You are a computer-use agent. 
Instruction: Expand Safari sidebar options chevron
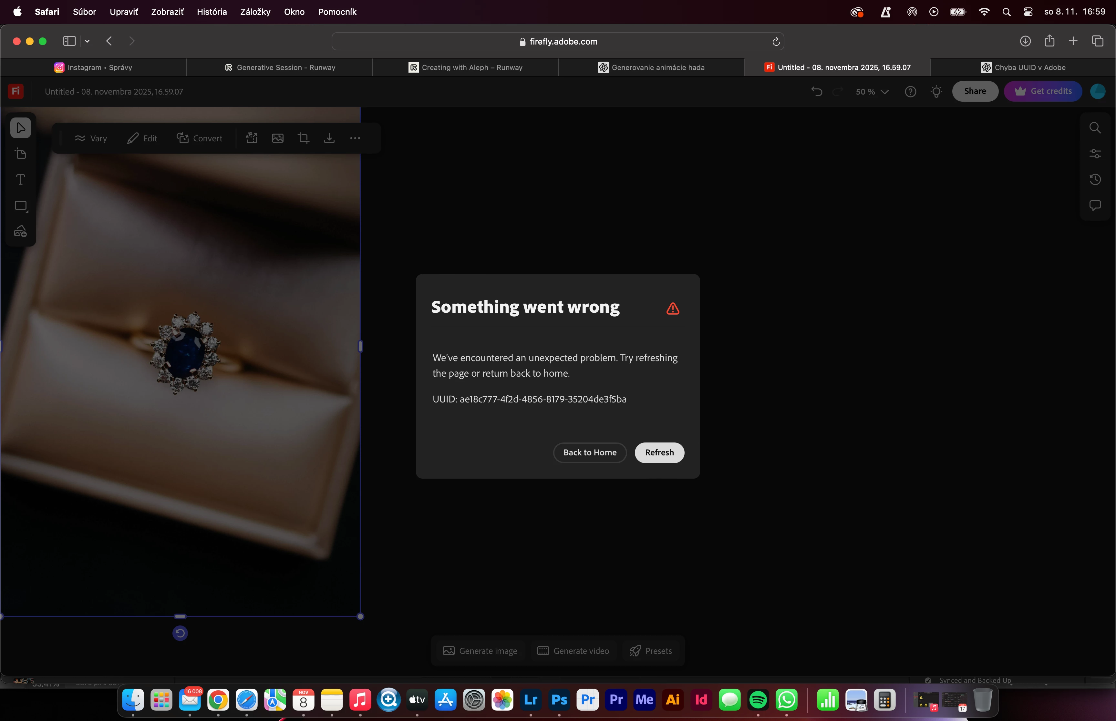[87, 41]
